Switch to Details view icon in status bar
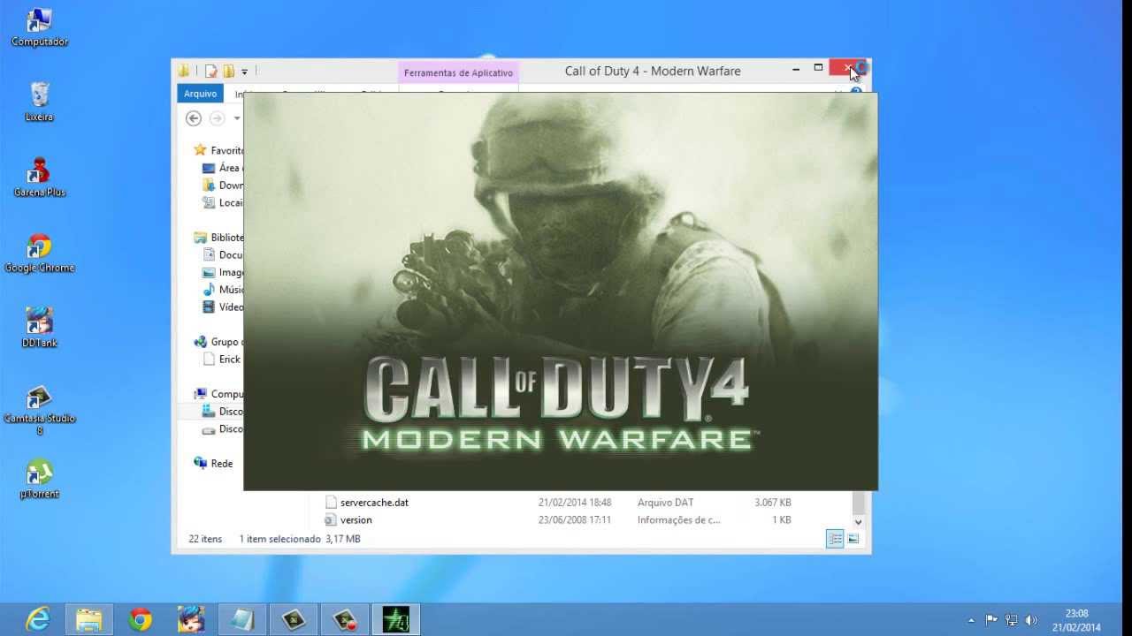The image size is (1132, 636). [835, 539]
